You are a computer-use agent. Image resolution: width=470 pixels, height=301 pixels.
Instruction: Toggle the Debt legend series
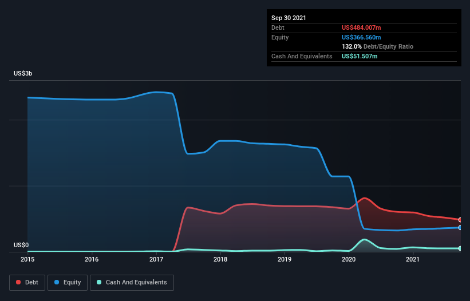27,283
